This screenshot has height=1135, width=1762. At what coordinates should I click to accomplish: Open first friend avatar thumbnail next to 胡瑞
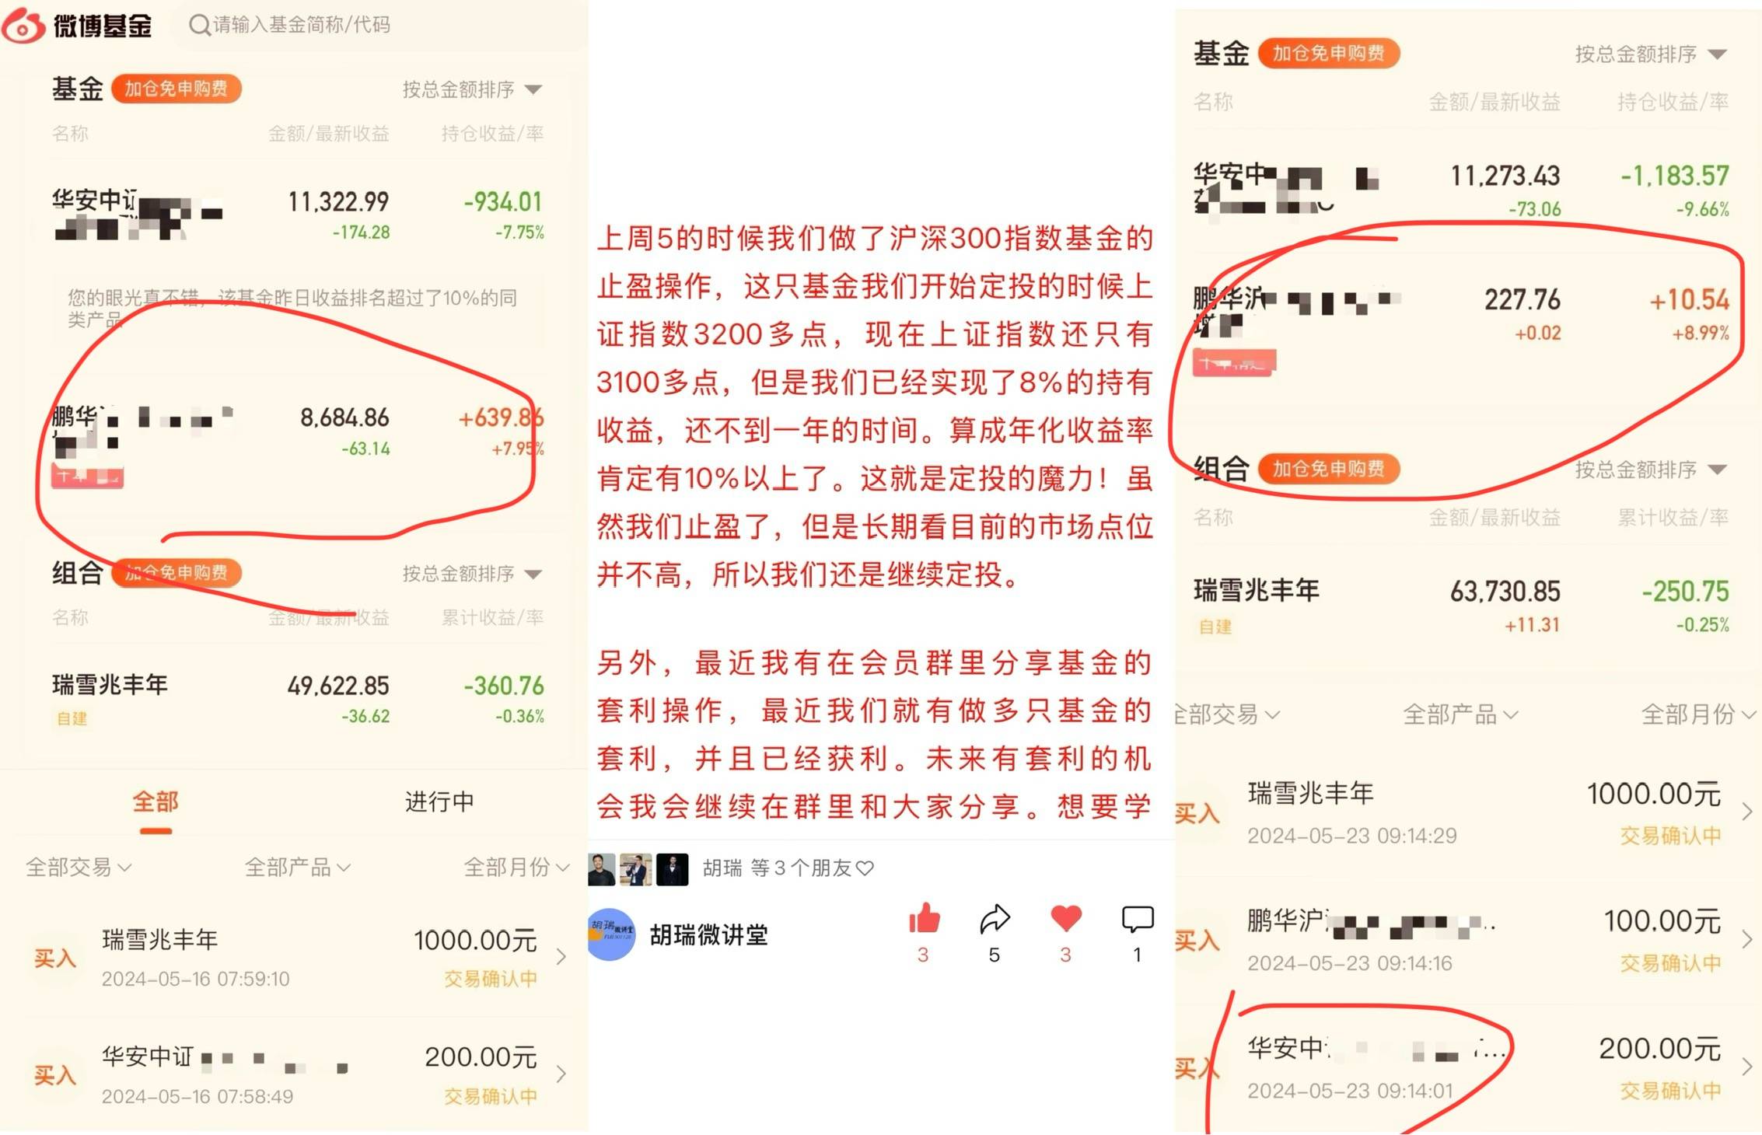(x=602, y=869)
